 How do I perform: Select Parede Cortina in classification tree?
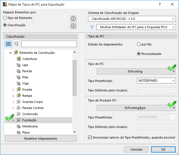click(x=33, y=108)
